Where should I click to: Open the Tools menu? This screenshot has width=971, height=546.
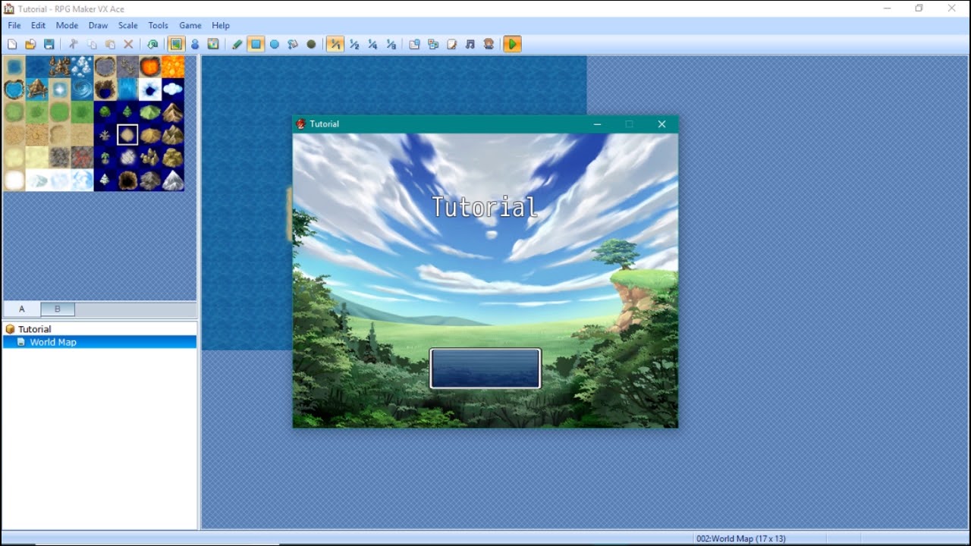pyautogui.click(x=158, y=26)
